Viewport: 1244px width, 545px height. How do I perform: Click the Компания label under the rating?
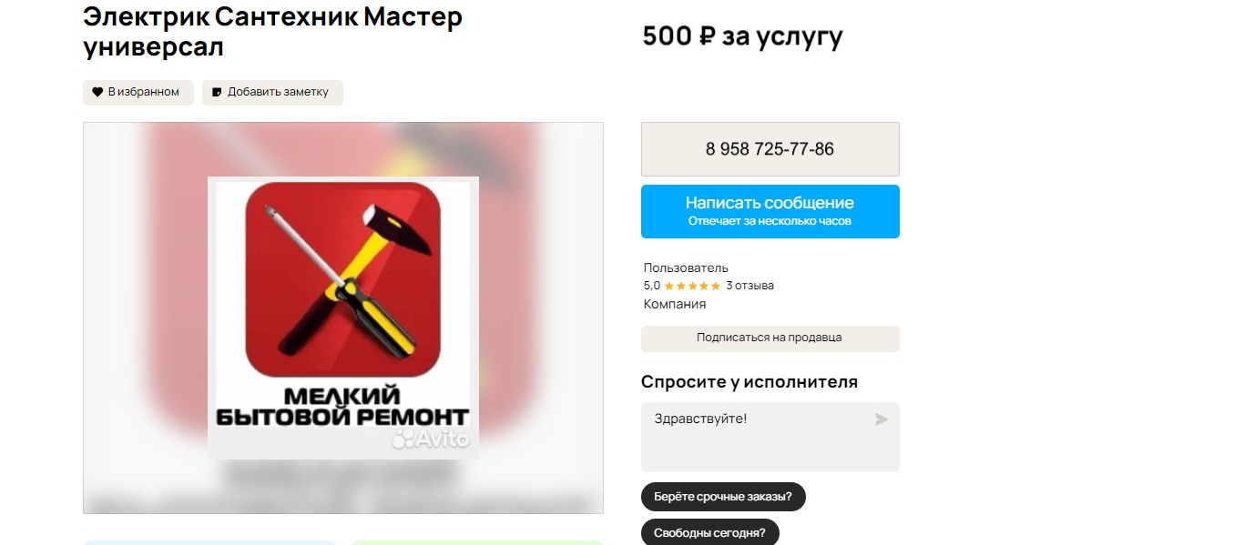point(675,304)
